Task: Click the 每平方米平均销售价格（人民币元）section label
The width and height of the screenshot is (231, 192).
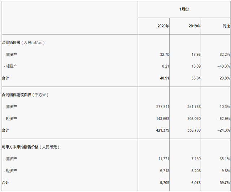Action: [31, 147]
